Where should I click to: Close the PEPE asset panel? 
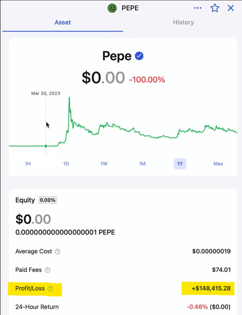click(x=231, y=8)
